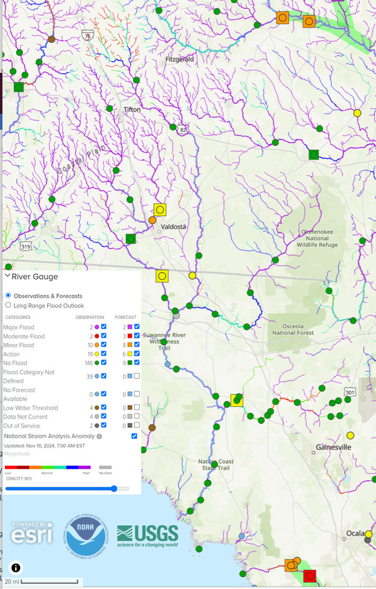Enable No Forecast Available forecast checkbox
The width and height of the screenshot is (376, 589).
point(137,394)
